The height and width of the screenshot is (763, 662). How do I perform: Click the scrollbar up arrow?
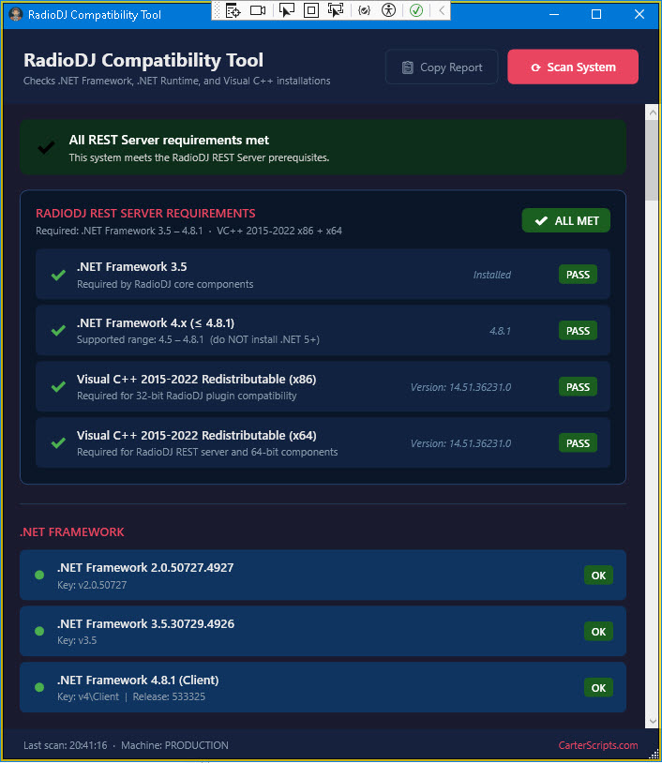pyautogui.click(x=653, y=112)
